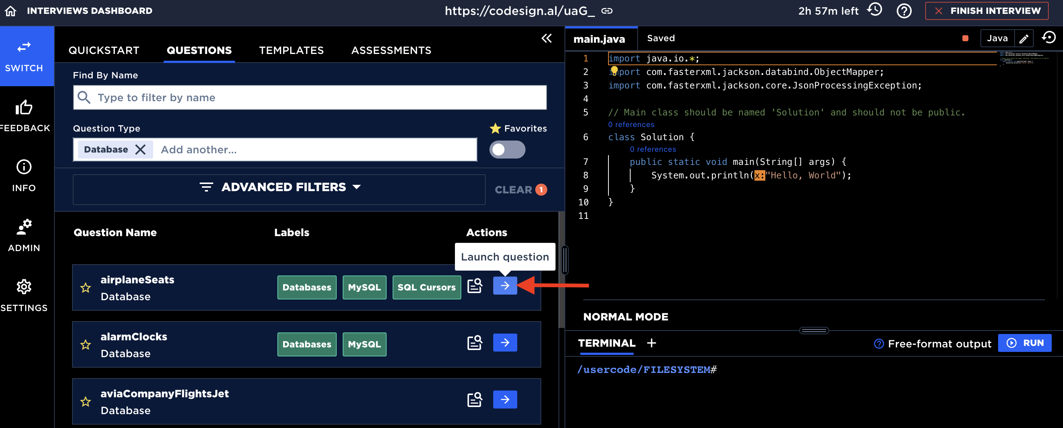This screenshot has height=428, width=1063.
Task: Select the main.java file tab
Action: tap(601, 39)
